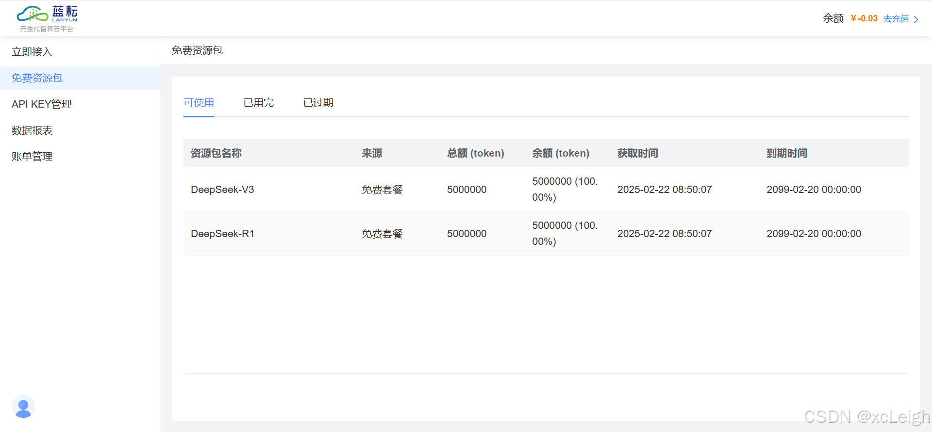Image resolution: width=932 pixels, height=432 pixels.
Task: Click the Lanyun cloud logo
Action: [x=47, y=14]
